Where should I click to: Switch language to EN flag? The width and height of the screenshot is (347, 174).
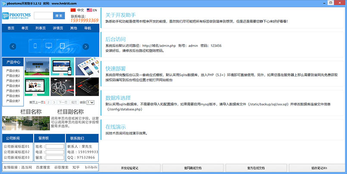point(89,9)
